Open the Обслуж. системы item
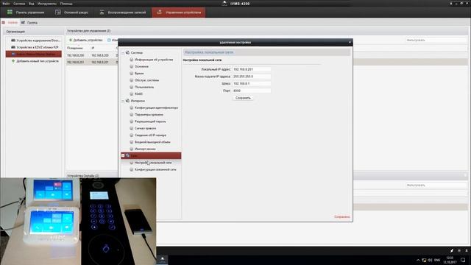This screenshot has width=471, height=265. tap(146, 80)
